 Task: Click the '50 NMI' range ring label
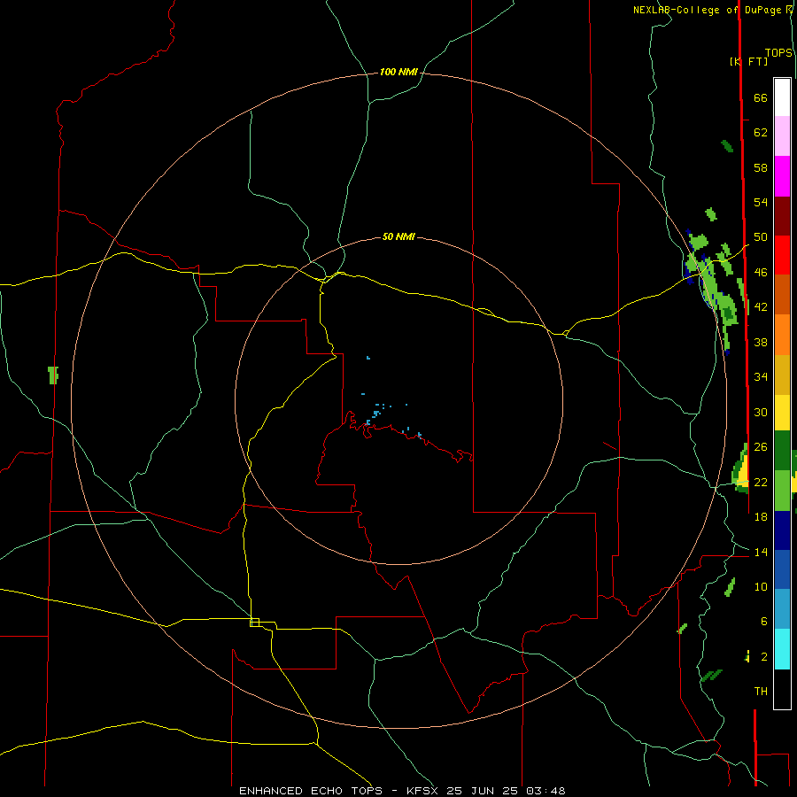click(x=398, y=236)
